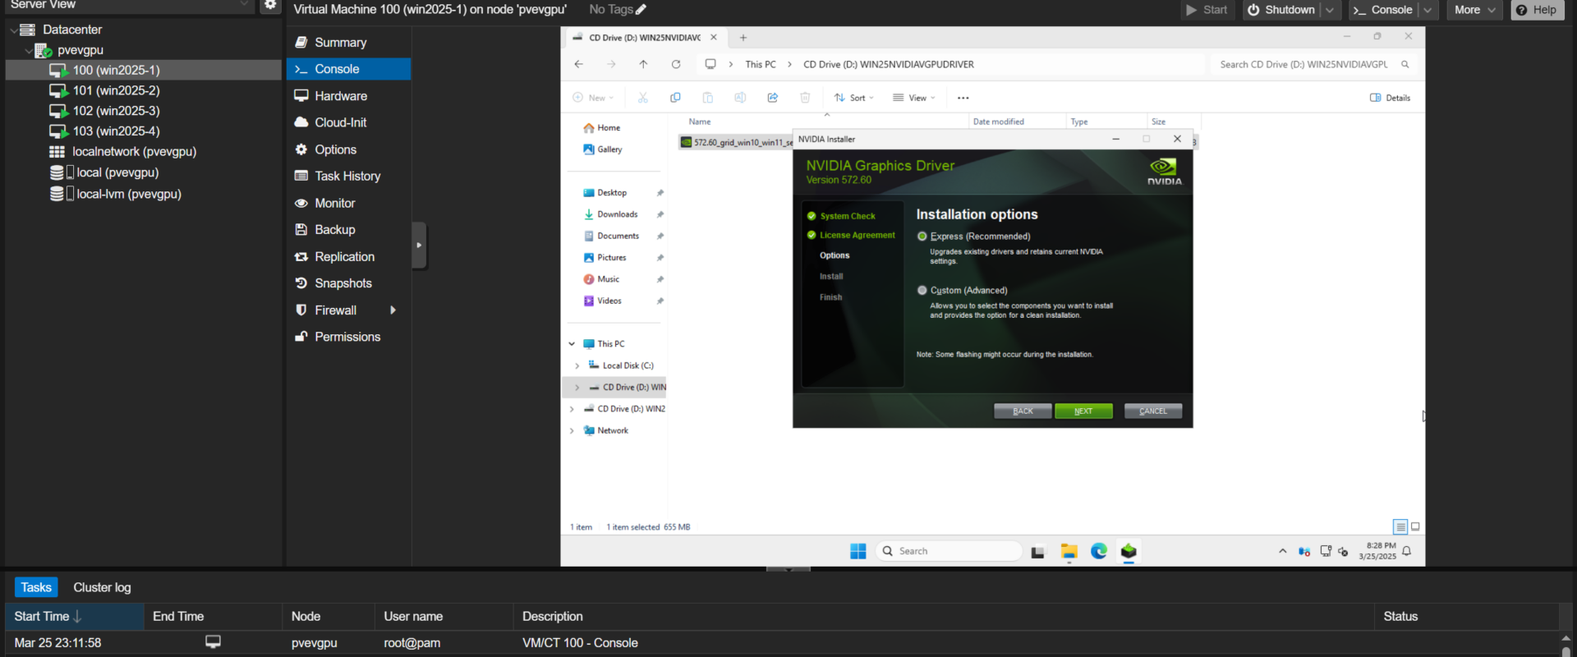Open the More dropdown menu
The height and width of the screenshot is (657, 1577).
[x=1474, y=10]
